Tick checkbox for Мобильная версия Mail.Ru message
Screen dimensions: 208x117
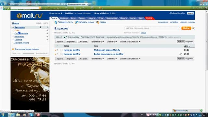(x=58, y=50)
